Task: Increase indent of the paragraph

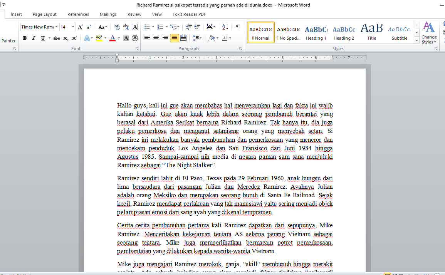Action: tap(198, 27)
